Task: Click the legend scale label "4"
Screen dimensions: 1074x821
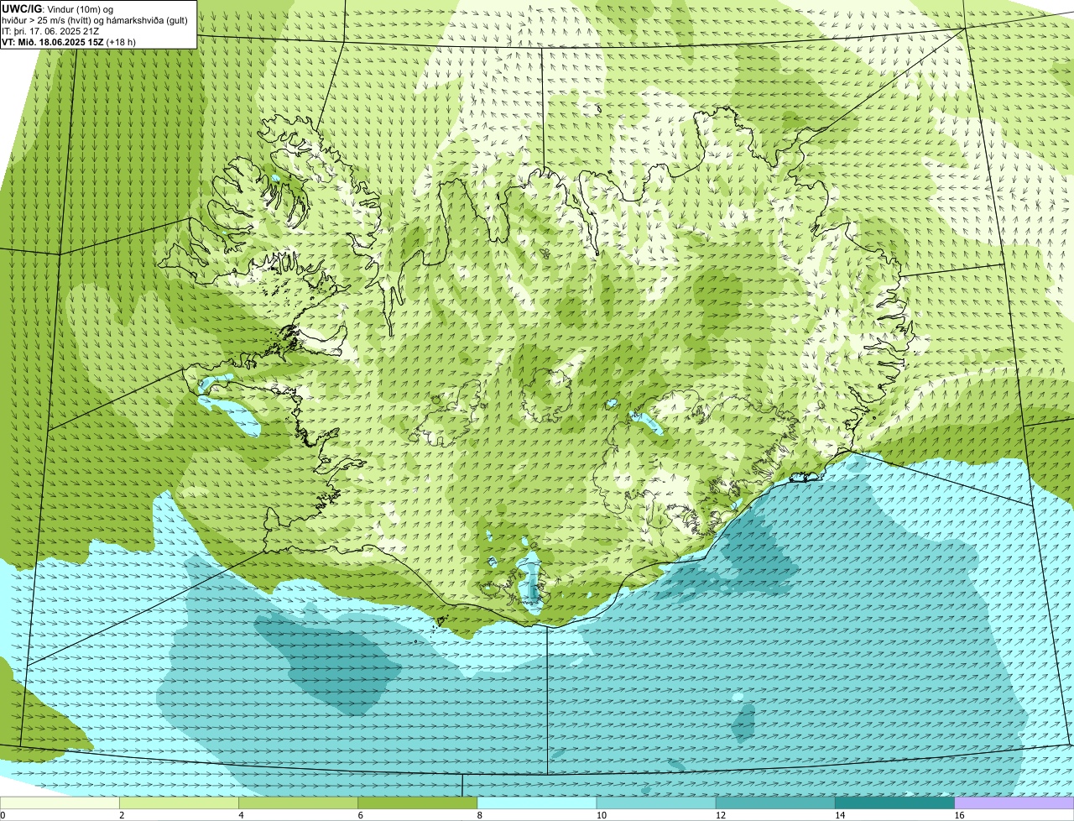Action: click(x=241, y=815)
